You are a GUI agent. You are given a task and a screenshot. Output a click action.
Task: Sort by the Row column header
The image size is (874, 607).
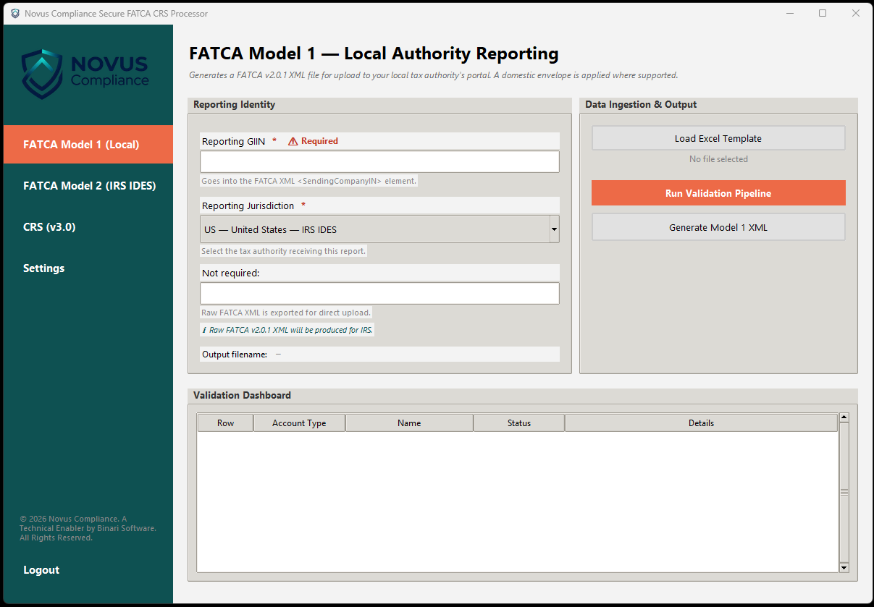tap(225, 423)
